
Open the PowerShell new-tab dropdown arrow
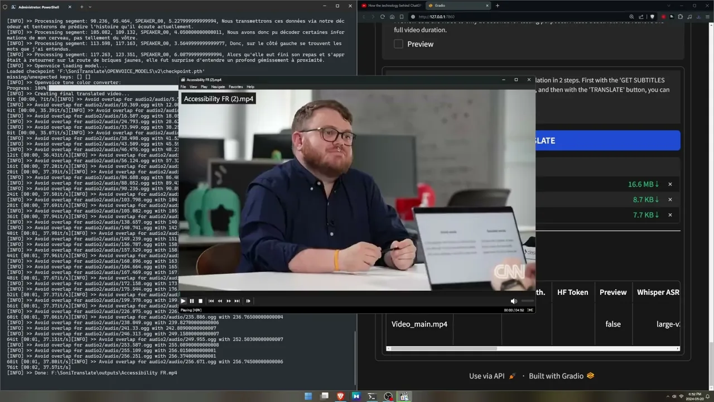point(90,7)
